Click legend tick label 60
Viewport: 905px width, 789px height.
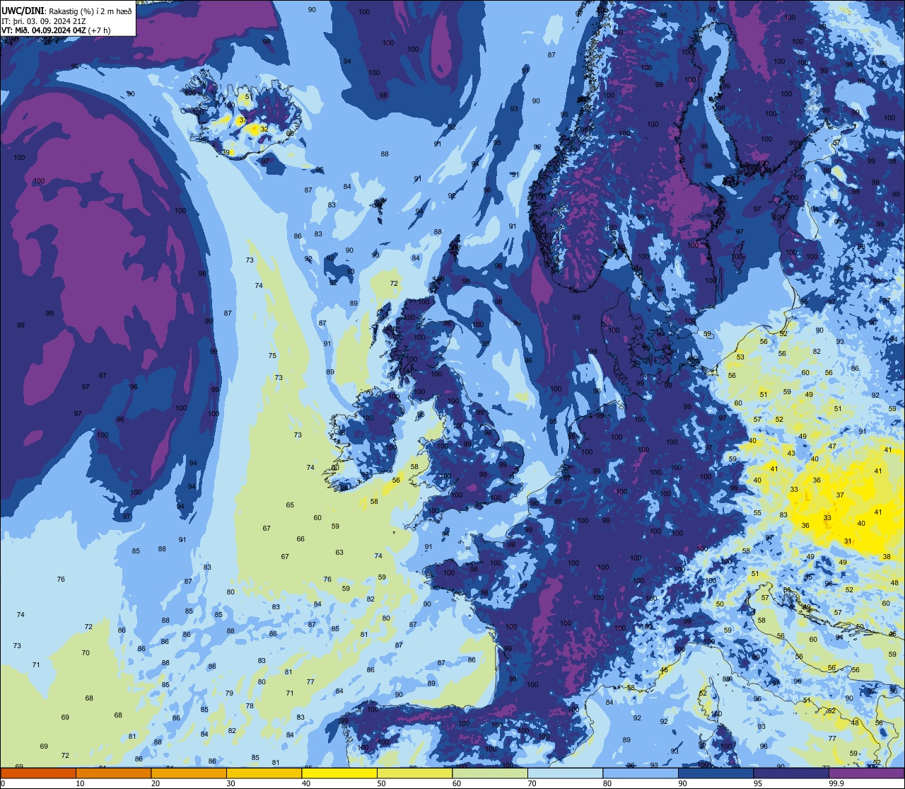[x=457, y=783]
